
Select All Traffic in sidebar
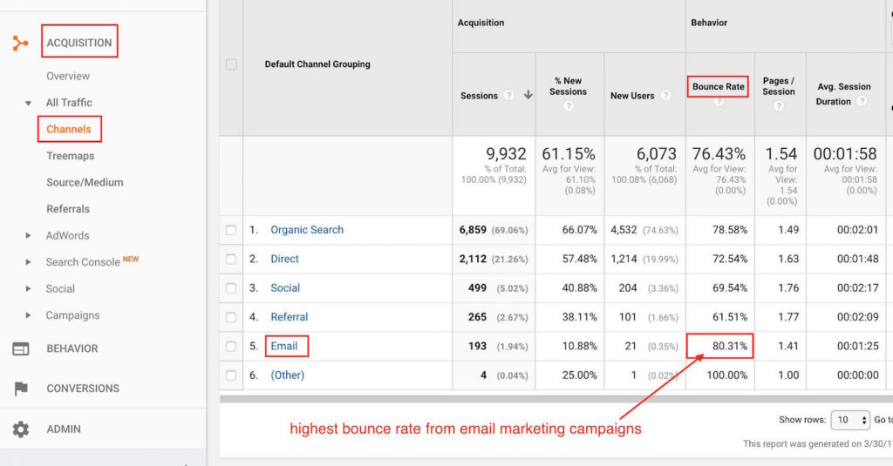click(69, 103)
